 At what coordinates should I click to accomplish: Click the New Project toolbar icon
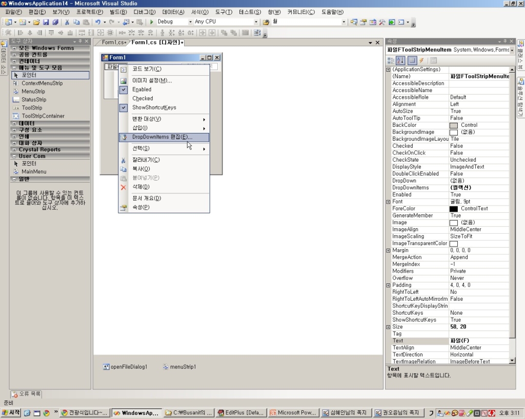8,22
